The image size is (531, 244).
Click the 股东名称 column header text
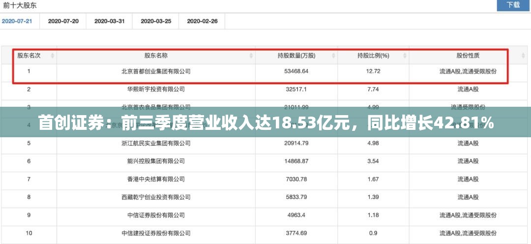pyautogui.click(x=156, y=56)
